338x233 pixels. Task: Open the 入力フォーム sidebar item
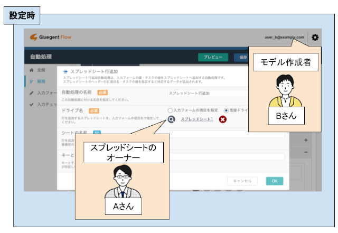click(x=43, y=93)
